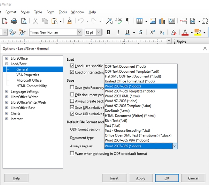Expand the Language Settings node

tap(7, 91)
